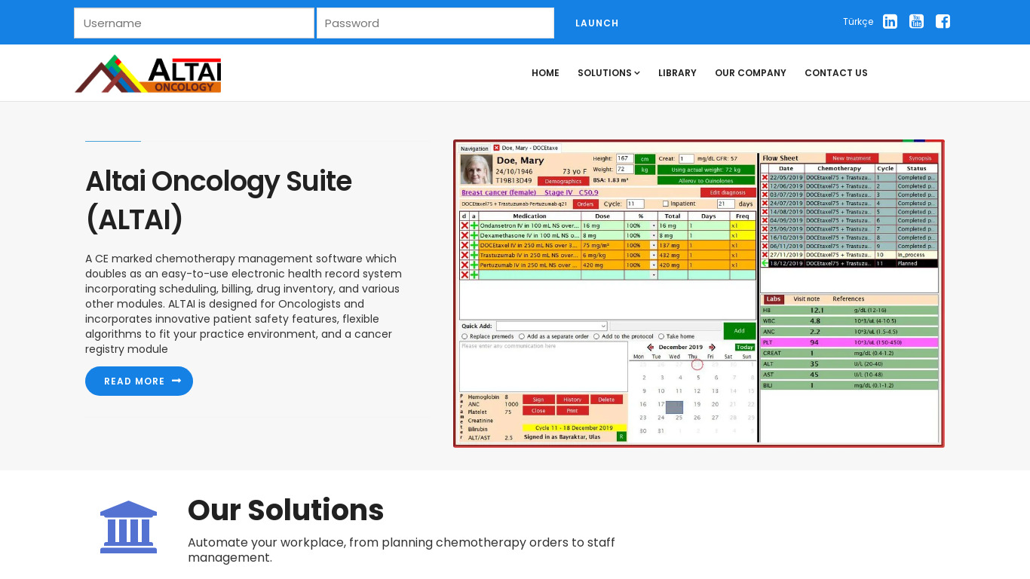Click the Password input field

coord(435,23)
